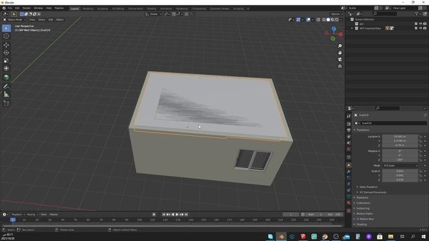
Task: Open the Object Mode dropdown
Action: pos(15,19)
